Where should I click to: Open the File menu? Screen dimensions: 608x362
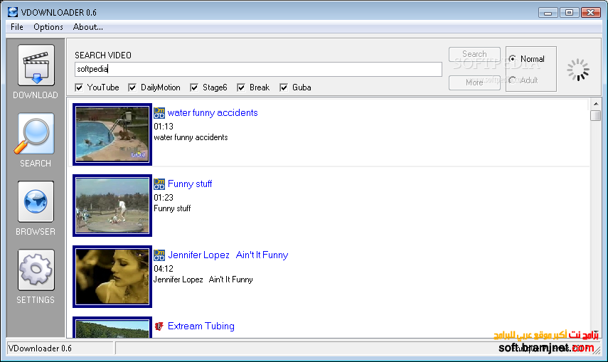click(x=17, y=27)
